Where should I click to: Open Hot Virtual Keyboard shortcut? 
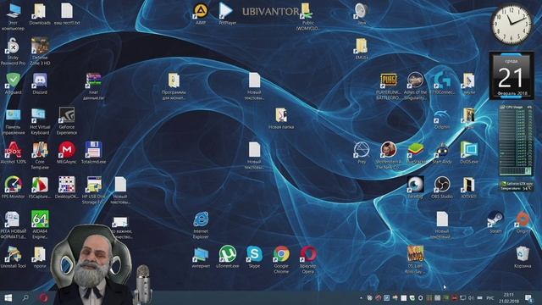click(x=40, y=120)
